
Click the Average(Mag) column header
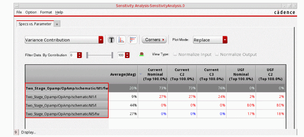(x=123, y=74)
